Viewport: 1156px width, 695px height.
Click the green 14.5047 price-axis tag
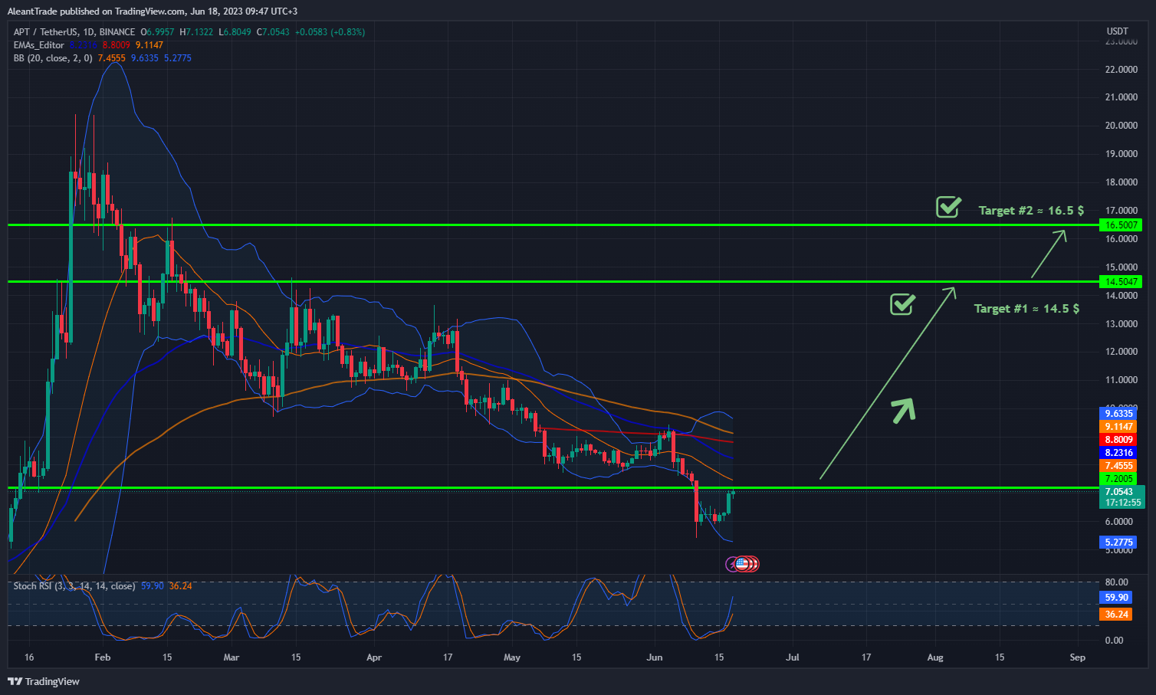pyautogui.click(x=1120, y=282)
